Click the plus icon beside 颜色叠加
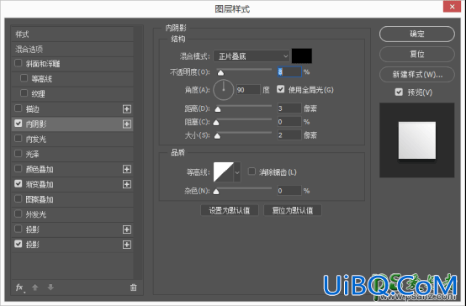The image size is (466, 306). click(127, 169)
